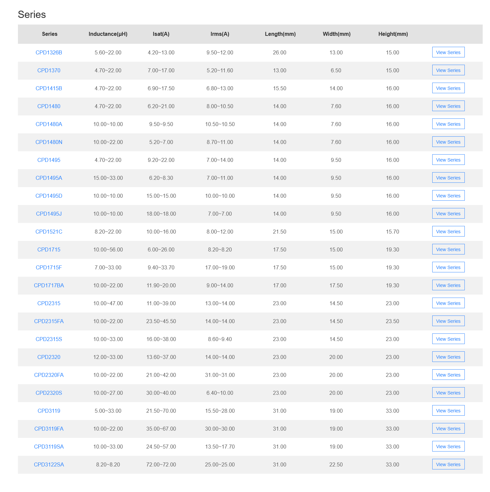Open the CPD1480A series link
The image size is (490, 492).
click(49, 124)
